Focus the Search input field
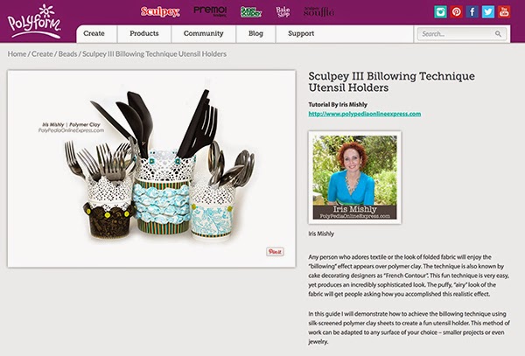 click(x=462, y=34)
